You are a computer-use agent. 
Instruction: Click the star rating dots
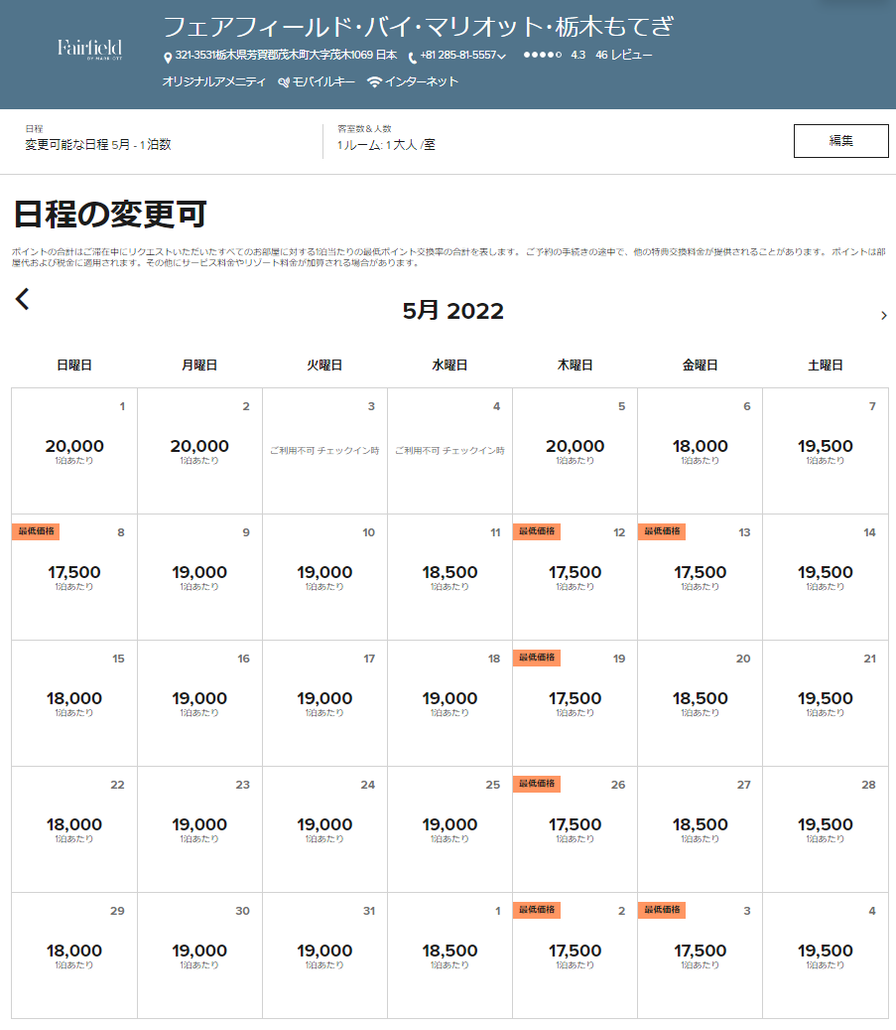[542, 56]
